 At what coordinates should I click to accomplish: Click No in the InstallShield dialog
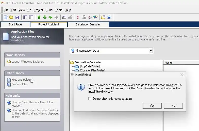[x=173, y=106]
